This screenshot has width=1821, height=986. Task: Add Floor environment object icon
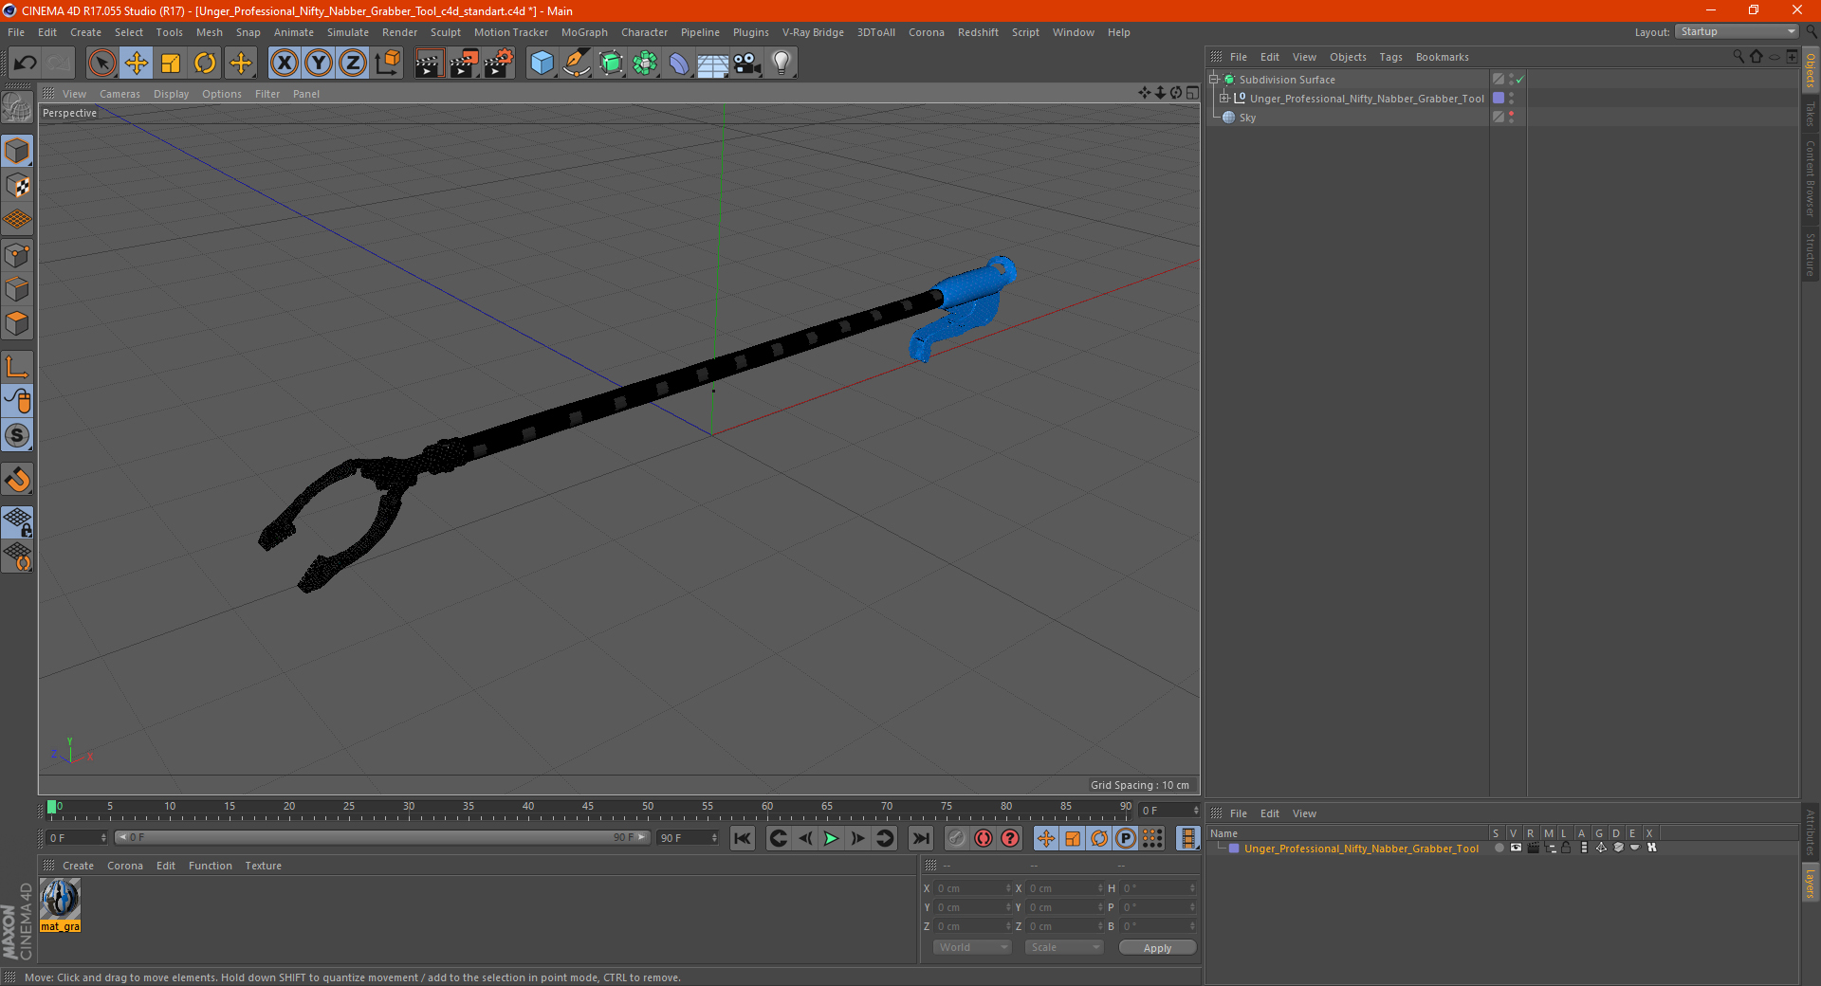pyautogui.click(x=712, y=64)
